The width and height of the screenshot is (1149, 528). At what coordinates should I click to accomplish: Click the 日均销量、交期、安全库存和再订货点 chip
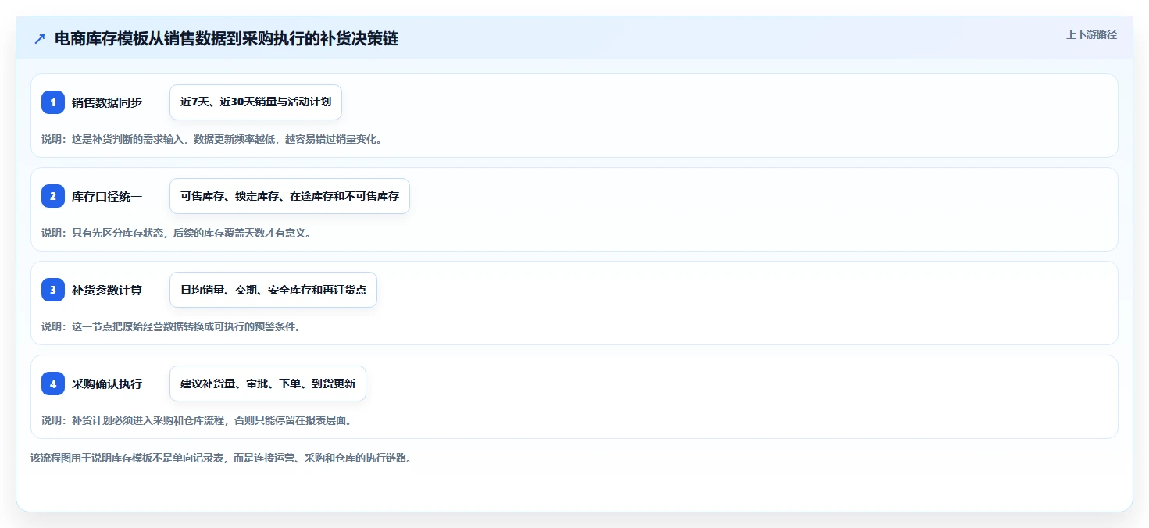tap(273, 290)
